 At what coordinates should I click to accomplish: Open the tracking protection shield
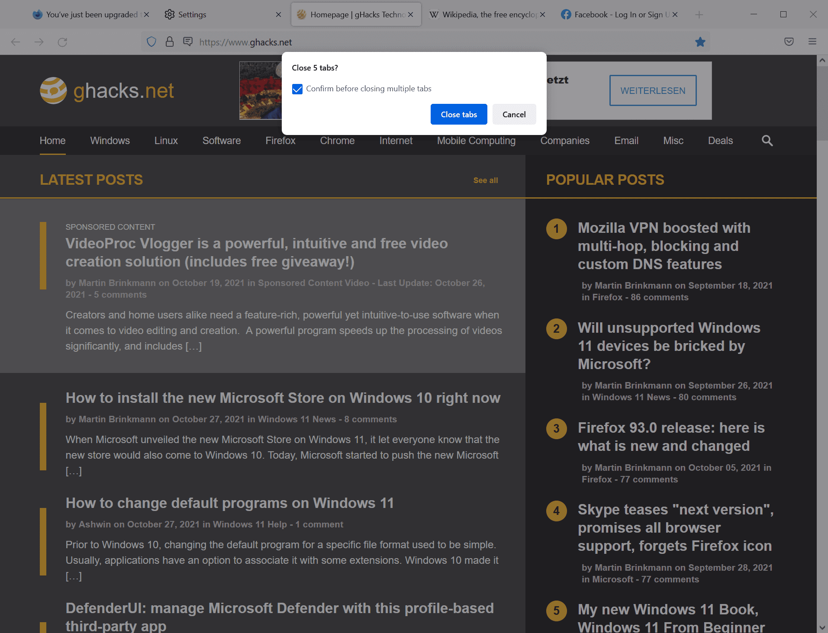pos(151,42)
